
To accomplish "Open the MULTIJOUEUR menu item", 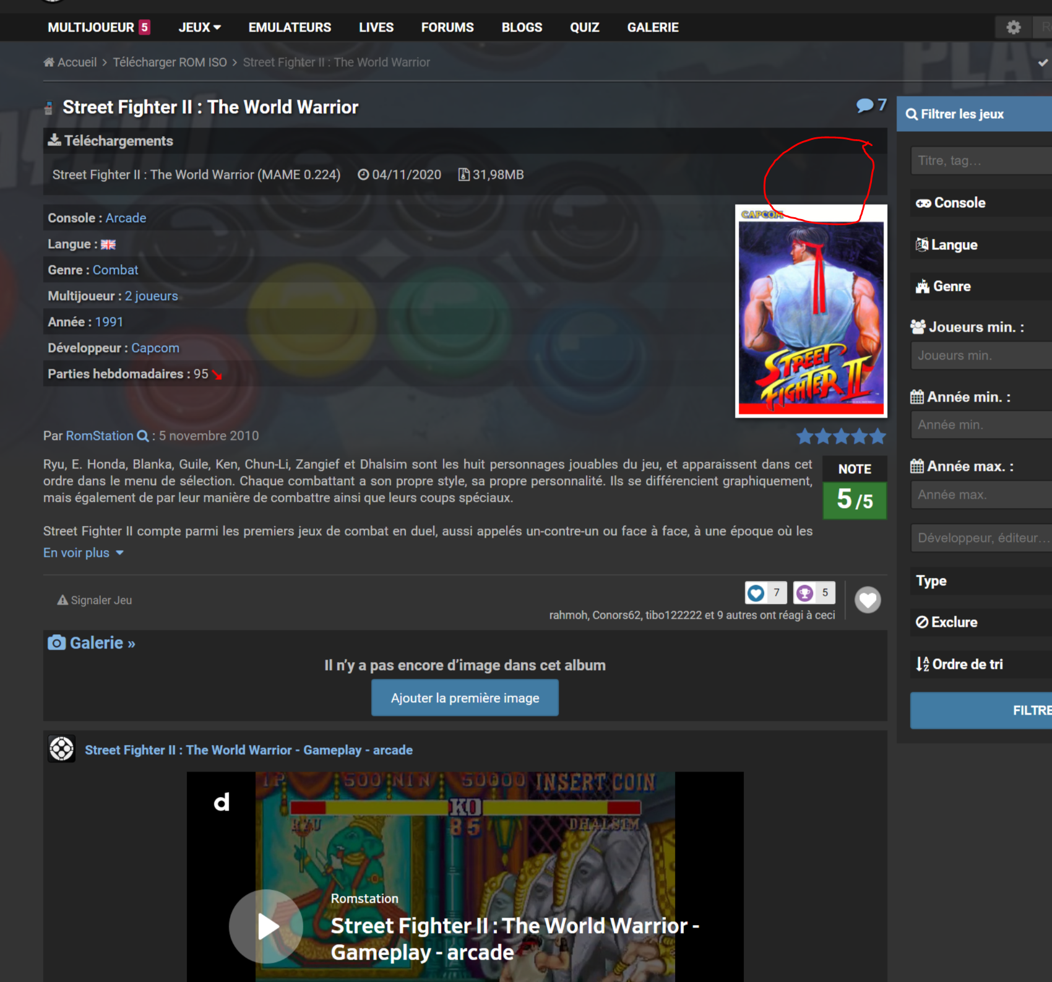I will pos(98,27).
